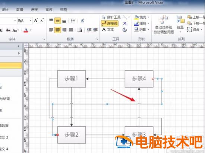Select the 步骤1 shape on canvas

pyautogui.click(x=72, y=79)
